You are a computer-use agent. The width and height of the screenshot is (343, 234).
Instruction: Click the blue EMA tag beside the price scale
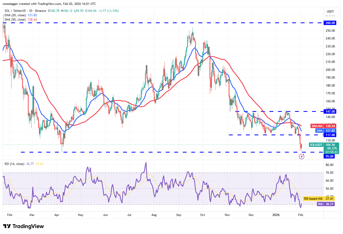pos(319,131)
